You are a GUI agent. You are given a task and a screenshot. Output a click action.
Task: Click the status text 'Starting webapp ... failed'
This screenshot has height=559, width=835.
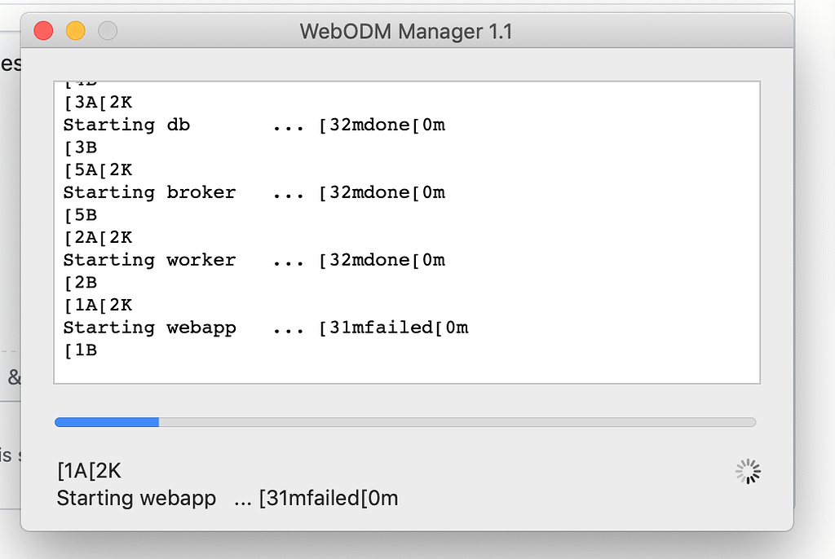pyautogui.click(x=226, y=498)
